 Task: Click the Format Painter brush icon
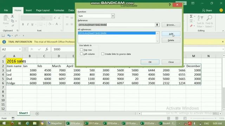(13, 26)
